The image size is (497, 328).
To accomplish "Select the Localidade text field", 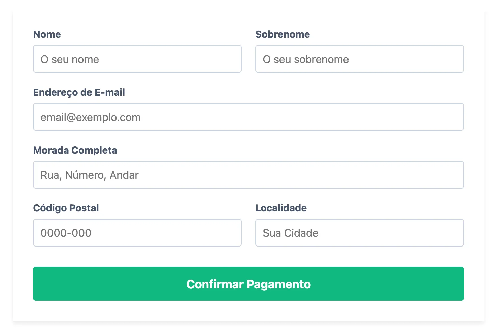I will (360, 233).
